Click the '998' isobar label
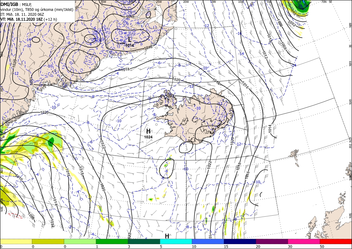Screen dimensions: 352x249 click(x=293, y=13)
